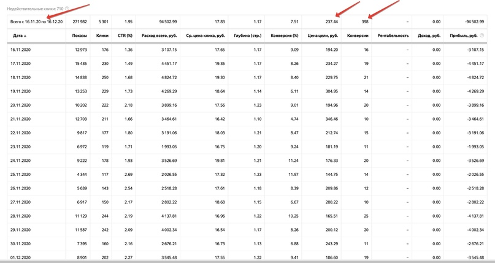This screenshot has width=495, height=263.
Task: Click total impressions value 271 982
Action: point(80,21)
